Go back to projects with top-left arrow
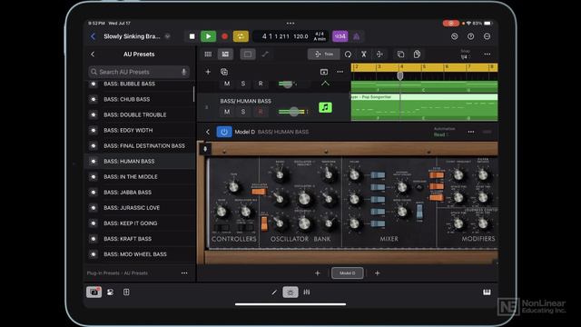581x327 pixels. click(93, 36)
